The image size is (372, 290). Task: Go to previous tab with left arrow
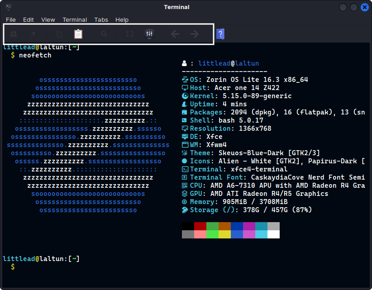point(175,34)
